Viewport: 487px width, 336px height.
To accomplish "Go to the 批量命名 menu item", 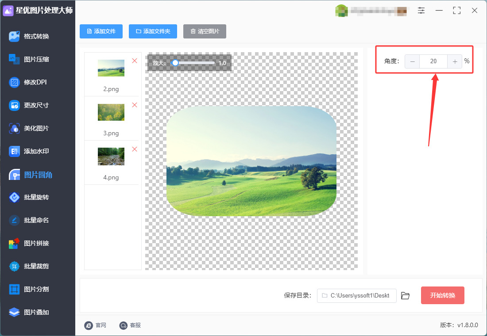I will click(x=29, y=220).
